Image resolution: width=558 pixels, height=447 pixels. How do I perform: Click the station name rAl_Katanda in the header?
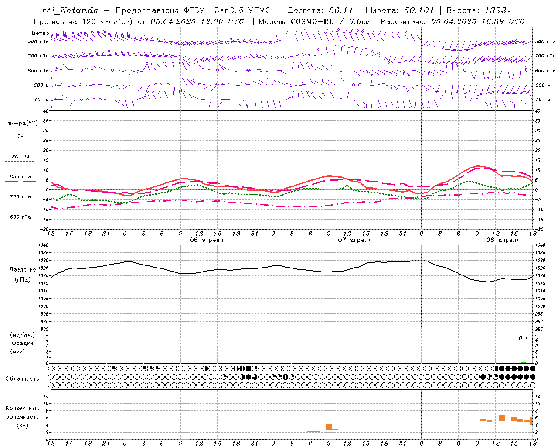(x=70, y=10)
